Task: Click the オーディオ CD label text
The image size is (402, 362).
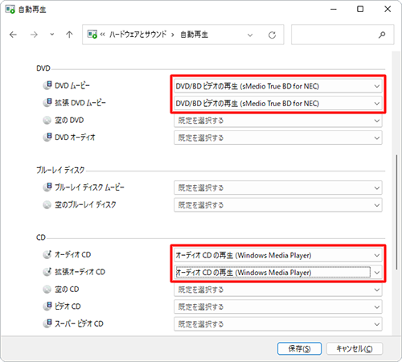Action: [72, 254]
